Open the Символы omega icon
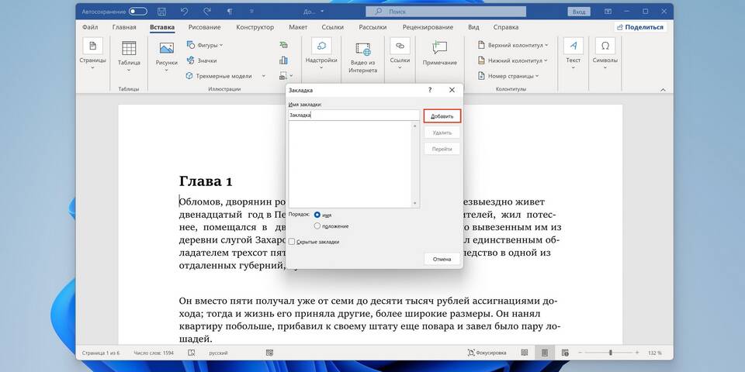Screen dimensions: 745x372 [x=605, y=46]
